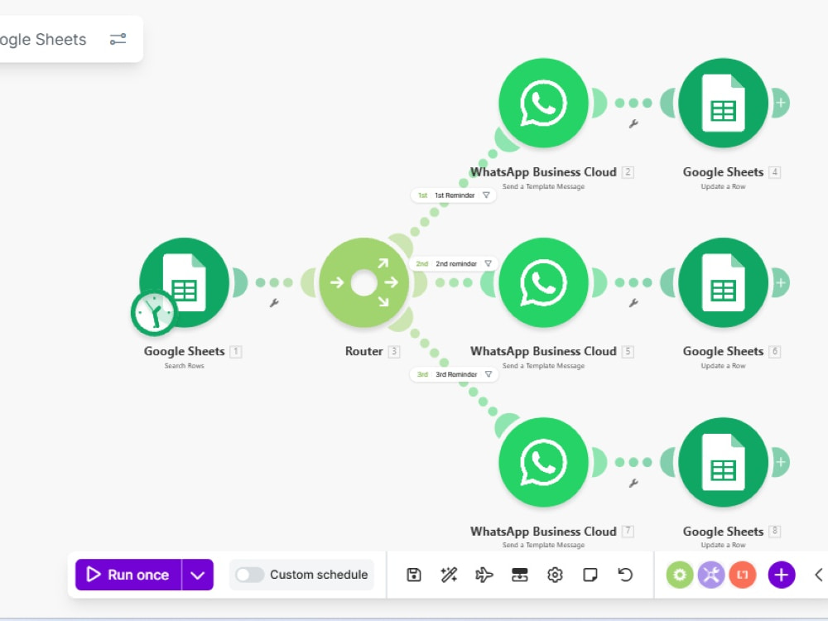
Task: Click the label WhatsApp Business Cloud 2
Action: click(543, 172)
